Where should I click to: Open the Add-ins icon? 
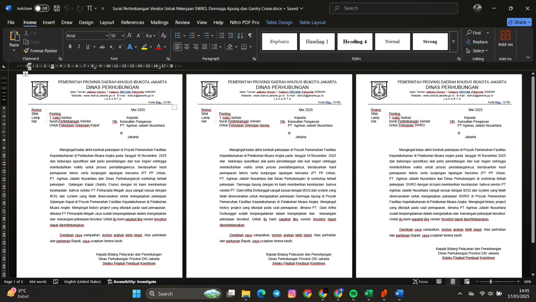(x=506, y=38)
